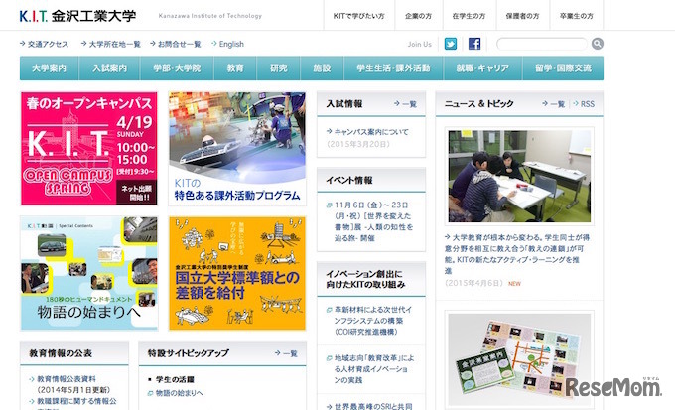Screen dimensions: 675x410
Task: Open the 世界最高峰のSRIと共同 link
Action: [x=370, y=406]
